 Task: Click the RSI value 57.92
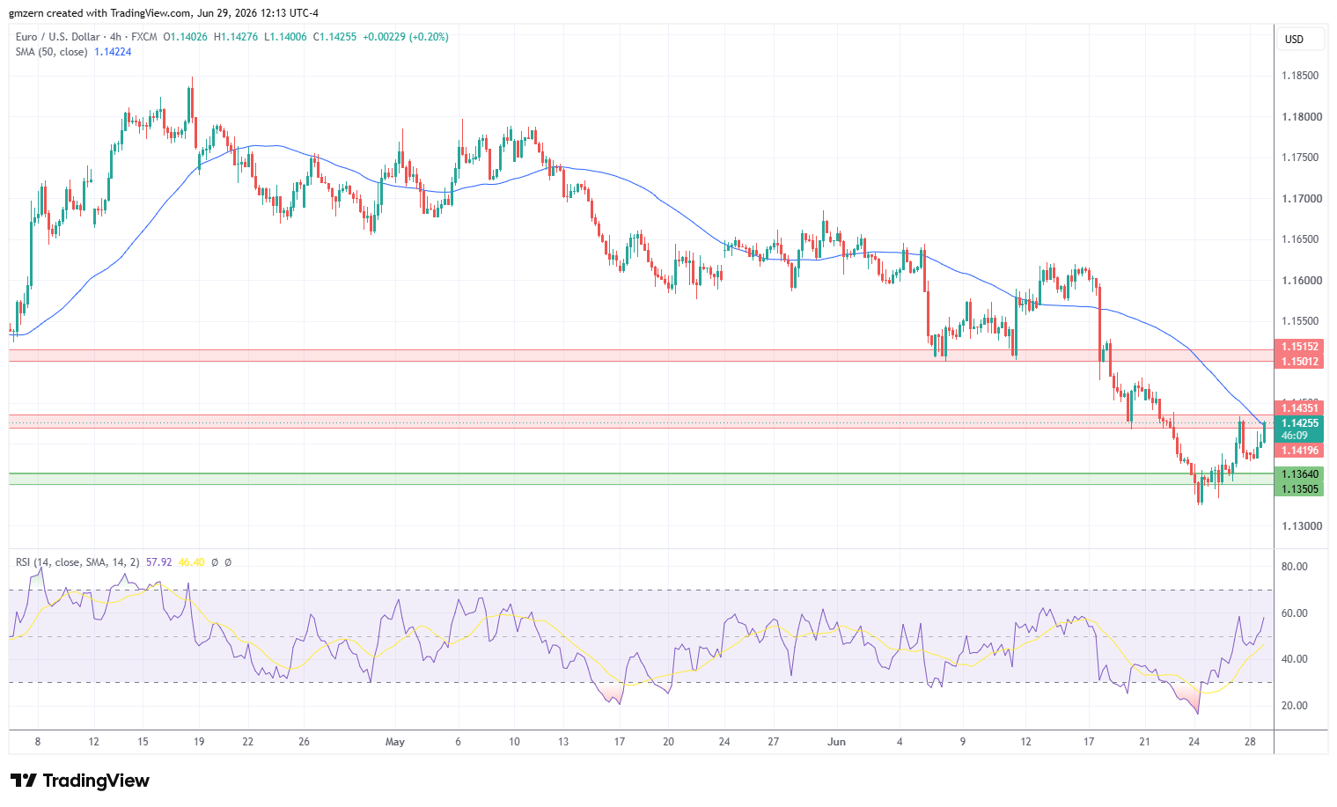158,562
